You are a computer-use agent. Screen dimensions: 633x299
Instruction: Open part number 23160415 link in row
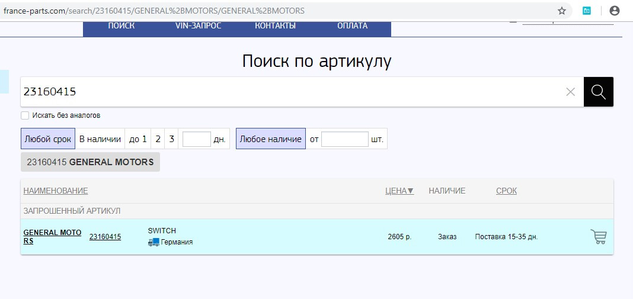(105, 237)
